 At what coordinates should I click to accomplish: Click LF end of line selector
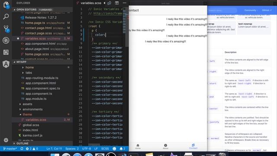(x=96, y=149)
